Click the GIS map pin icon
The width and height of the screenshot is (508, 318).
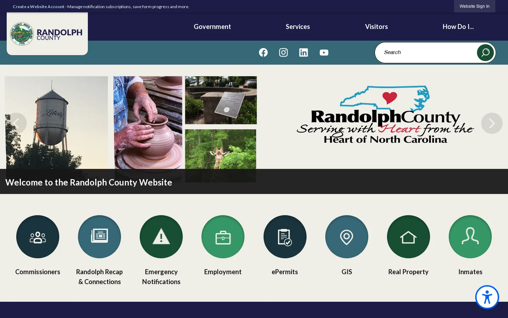coord(347,237)
